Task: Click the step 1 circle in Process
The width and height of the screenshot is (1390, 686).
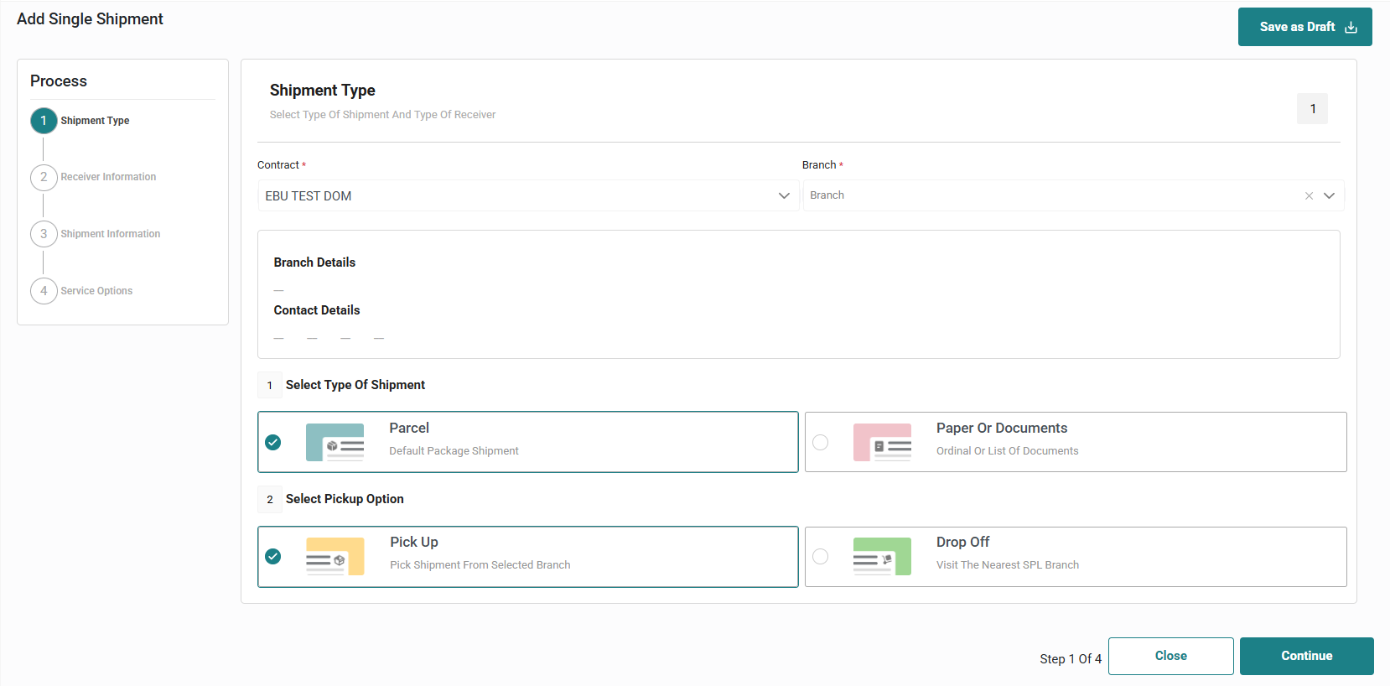Action: [44, 121]
